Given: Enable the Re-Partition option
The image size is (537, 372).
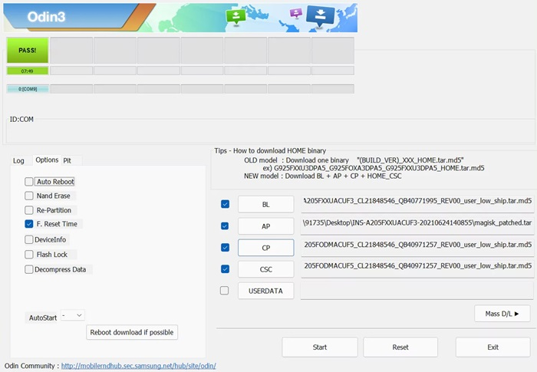Looking at the screenshot, I should click(x=29, y=210).
